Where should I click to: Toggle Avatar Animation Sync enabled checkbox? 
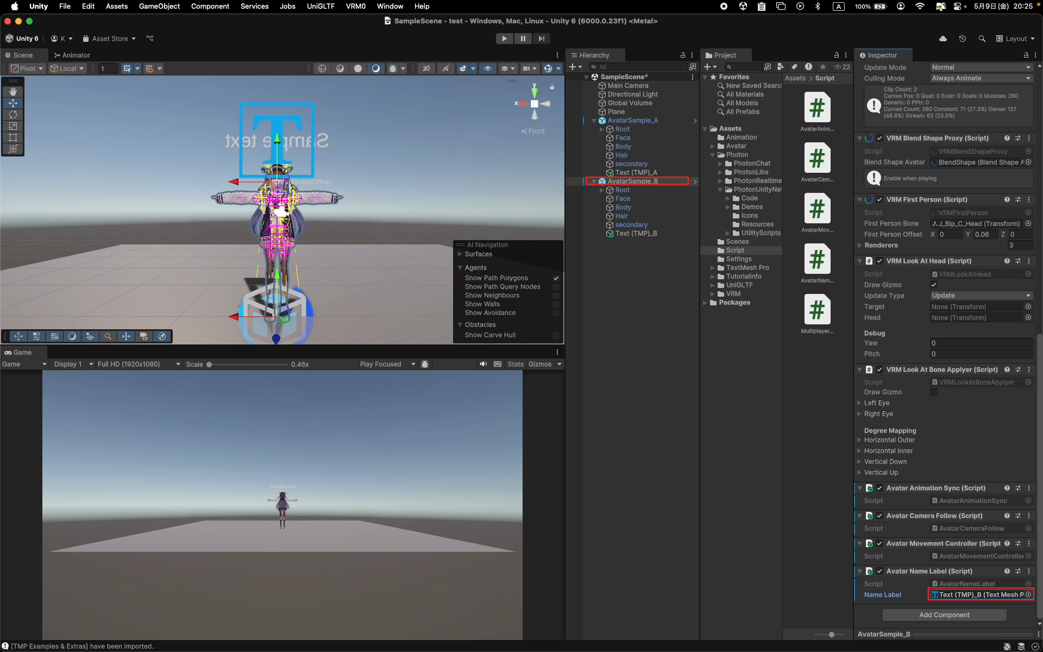[879, 488]
